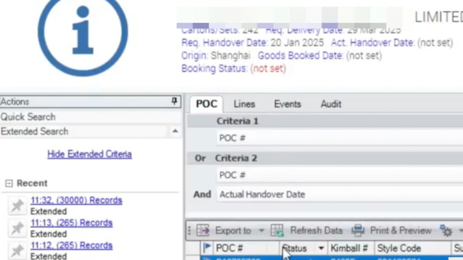Open the Export to dropdown arrow
Viewport: 463px width, 260px height.
tap(261, 230)
